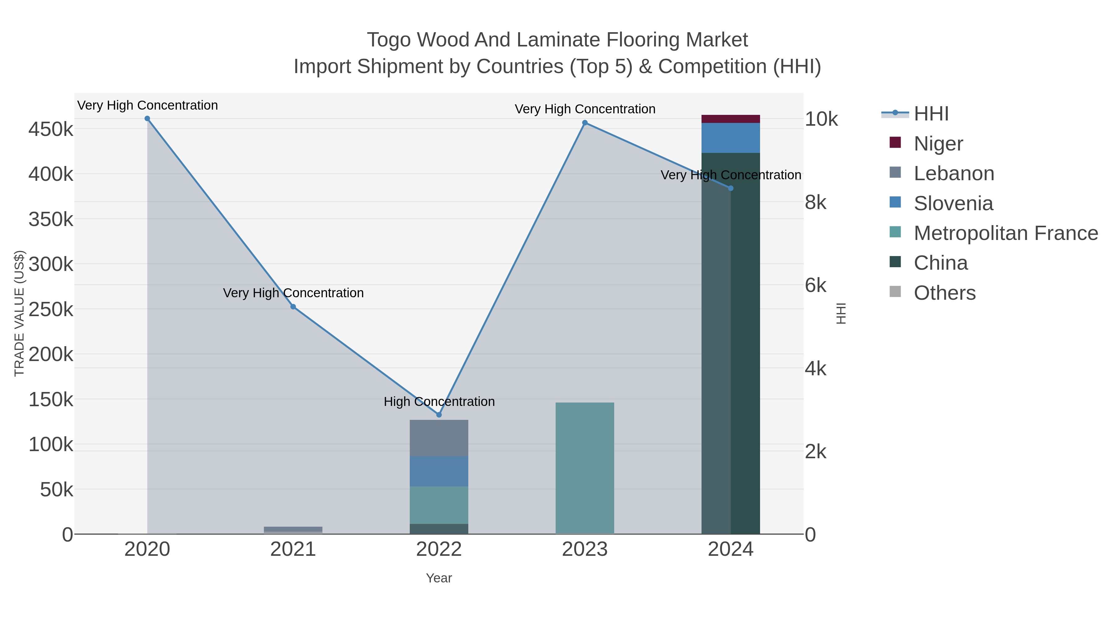Click the 8k HHI axis tick label
The width and height of the screenshot is (1115, 627).
[815, 202]
